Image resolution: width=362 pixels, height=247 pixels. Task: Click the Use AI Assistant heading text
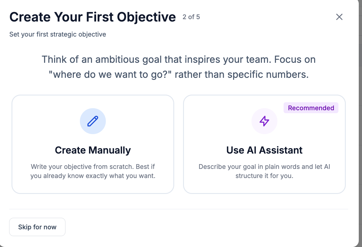[264, 150]
